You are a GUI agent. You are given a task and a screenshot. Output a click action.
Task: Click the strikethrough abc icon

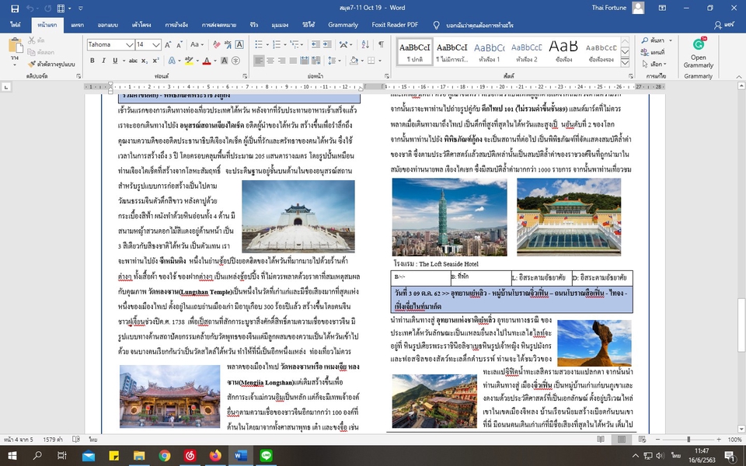pos(133,61)
